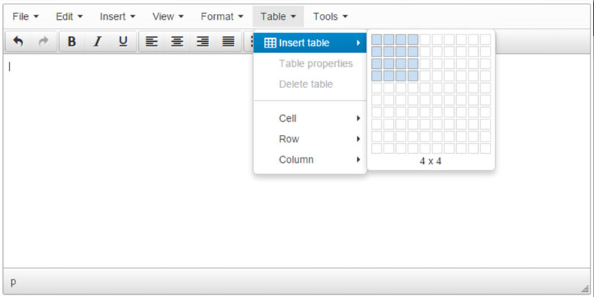Open the Tools menu dropdown

(x=330, y=17)
